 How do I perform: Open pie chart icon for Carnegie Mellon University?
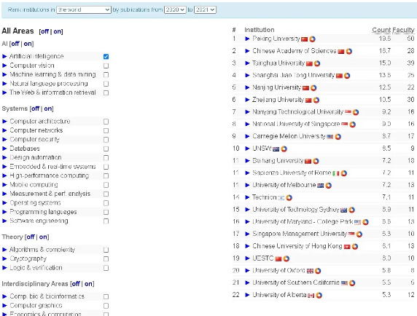(x=338, y=137)
